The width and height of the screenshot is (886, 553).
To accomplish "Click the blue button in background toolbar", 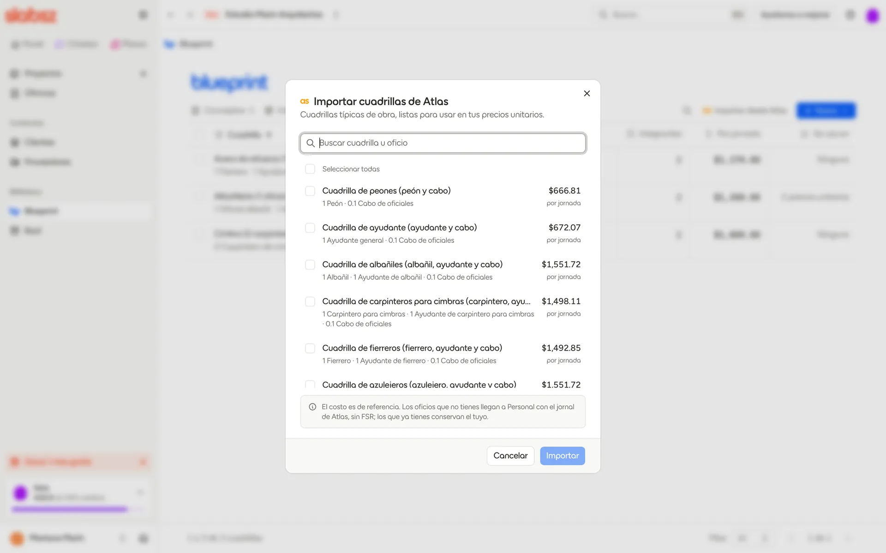I will [826, 111].
